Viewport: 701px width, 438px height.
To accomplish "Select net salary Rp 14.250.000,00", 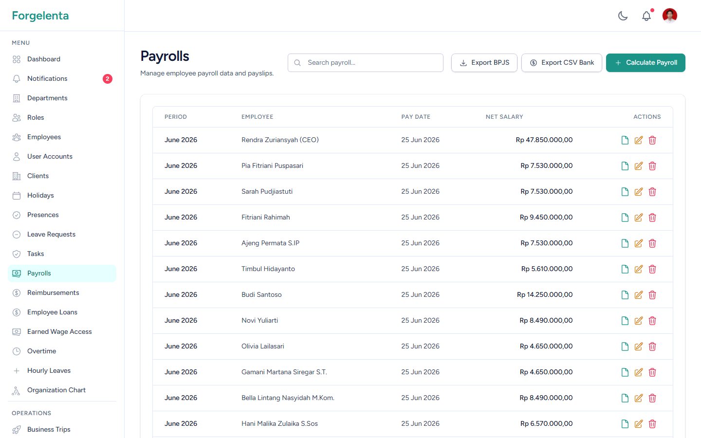I will (545, 294).
